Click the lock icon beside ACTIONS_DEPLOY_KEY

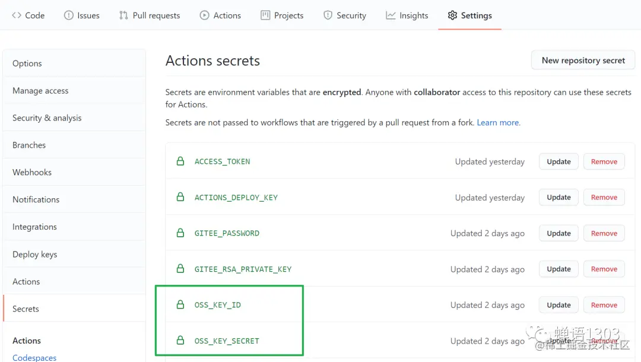pos(180,197)
